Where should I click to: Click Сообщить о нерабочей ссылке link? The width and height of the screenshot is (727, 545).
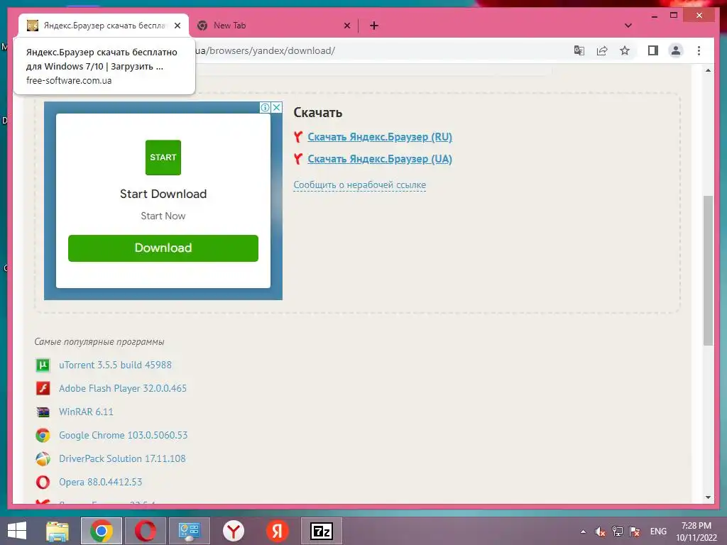[x=359, y=185]
